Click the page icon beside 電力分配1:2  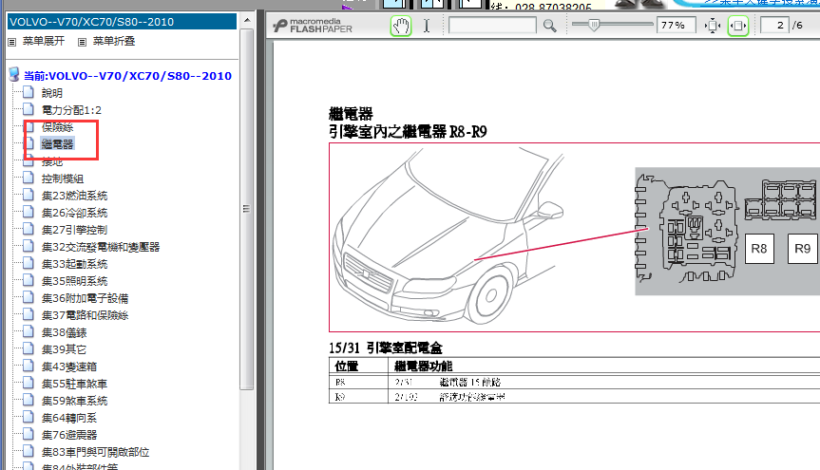pos(29,110)
